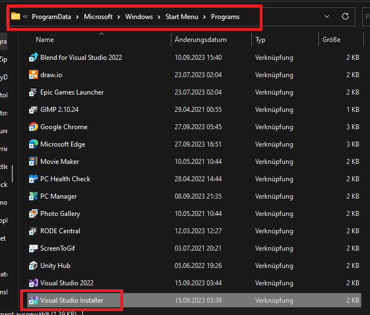The image size is (370, 315).
Task: Select the Microsoft Edge file name
Action: (x=63, y=144)
